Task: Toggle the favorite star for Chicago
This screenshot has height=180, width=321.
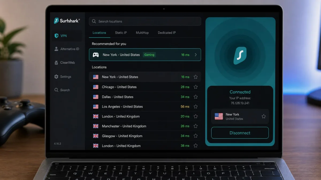Action: [196, 87]
